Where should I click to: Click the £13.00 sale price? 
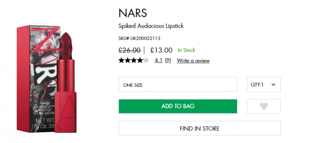click(161, 50)
